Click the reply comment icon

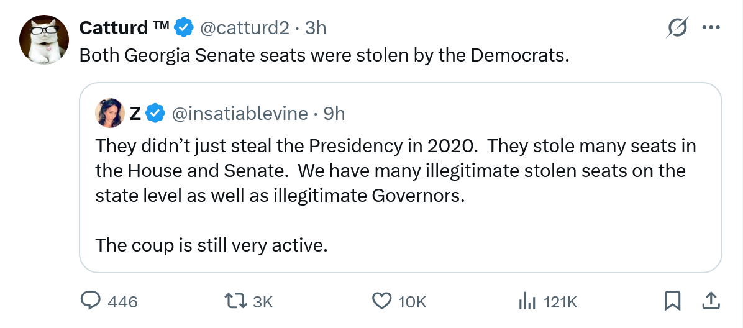click(x=92, y=301)
